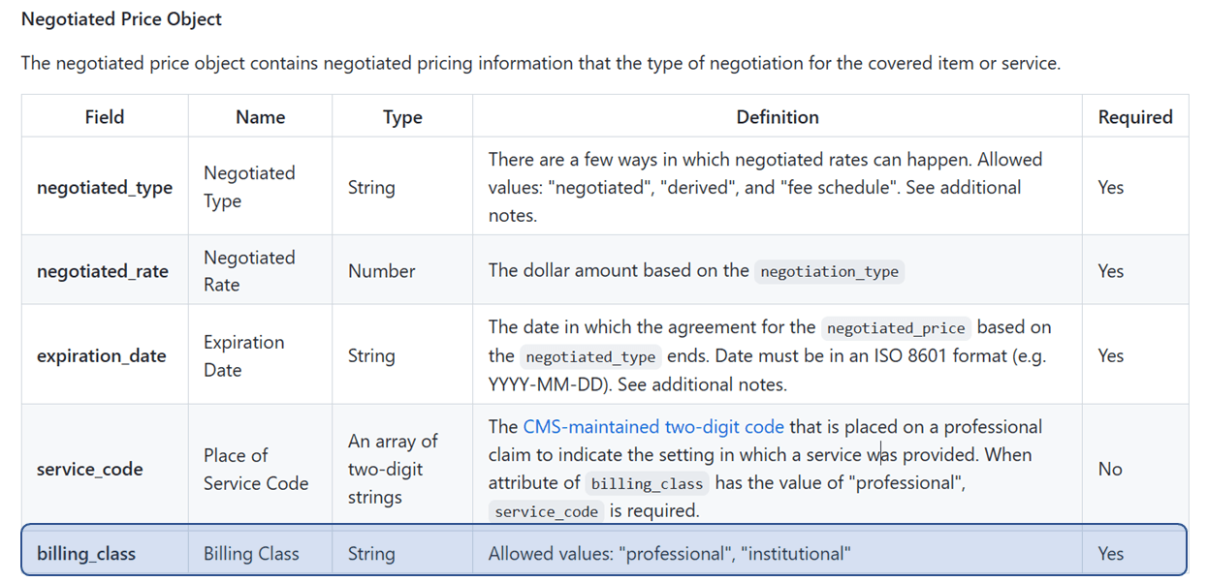Click the negotiated_price inline code text
The width and height of the screenshot is (1208, 582).
(895, 328)
